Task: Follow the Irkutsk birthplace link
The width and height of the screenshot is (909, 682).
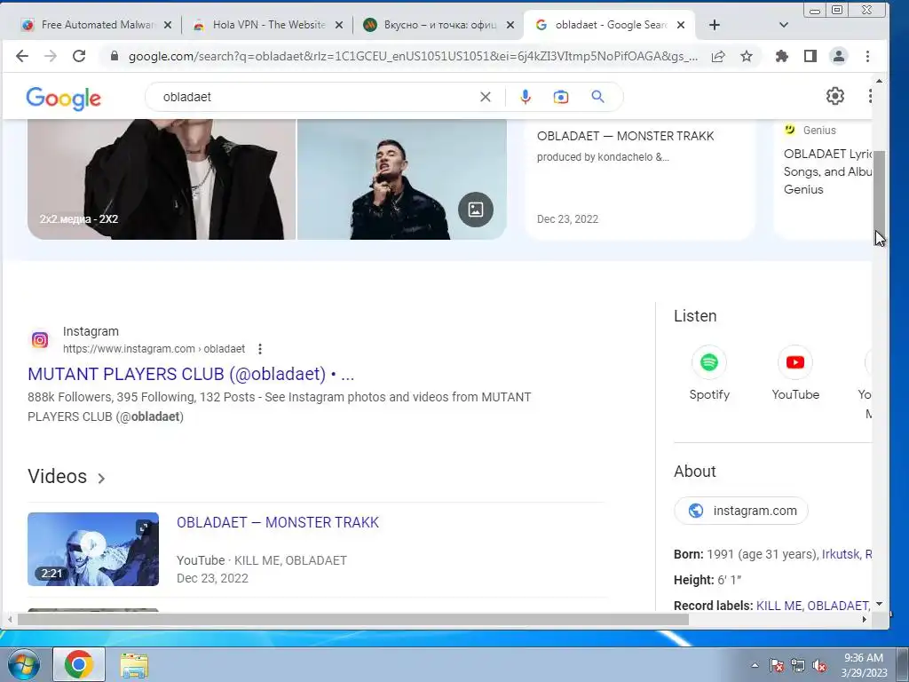Action: point(841,554)
